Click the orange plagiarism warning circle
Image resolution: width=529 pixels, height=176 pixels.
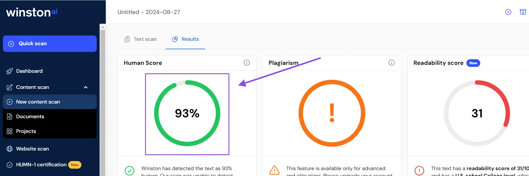click(332, 113)
